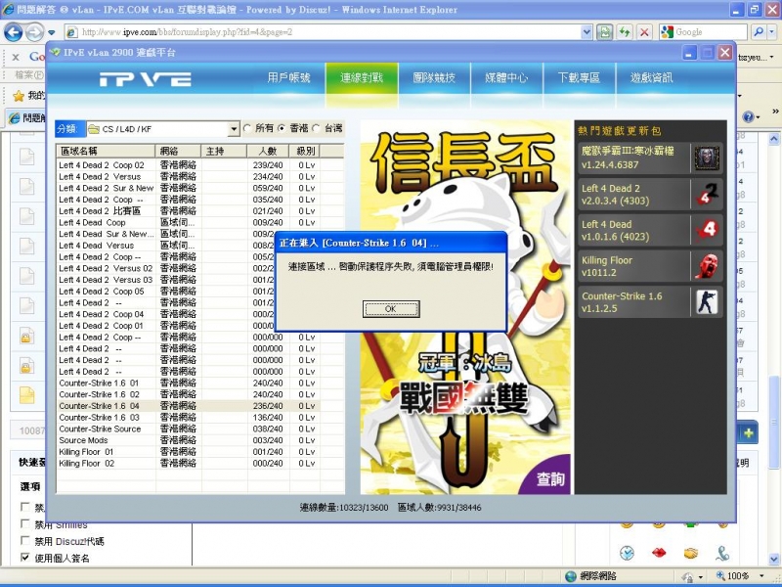Insert the clock emoticon
The width and height of the screenshot is (782, 587).
pos(627,553)
